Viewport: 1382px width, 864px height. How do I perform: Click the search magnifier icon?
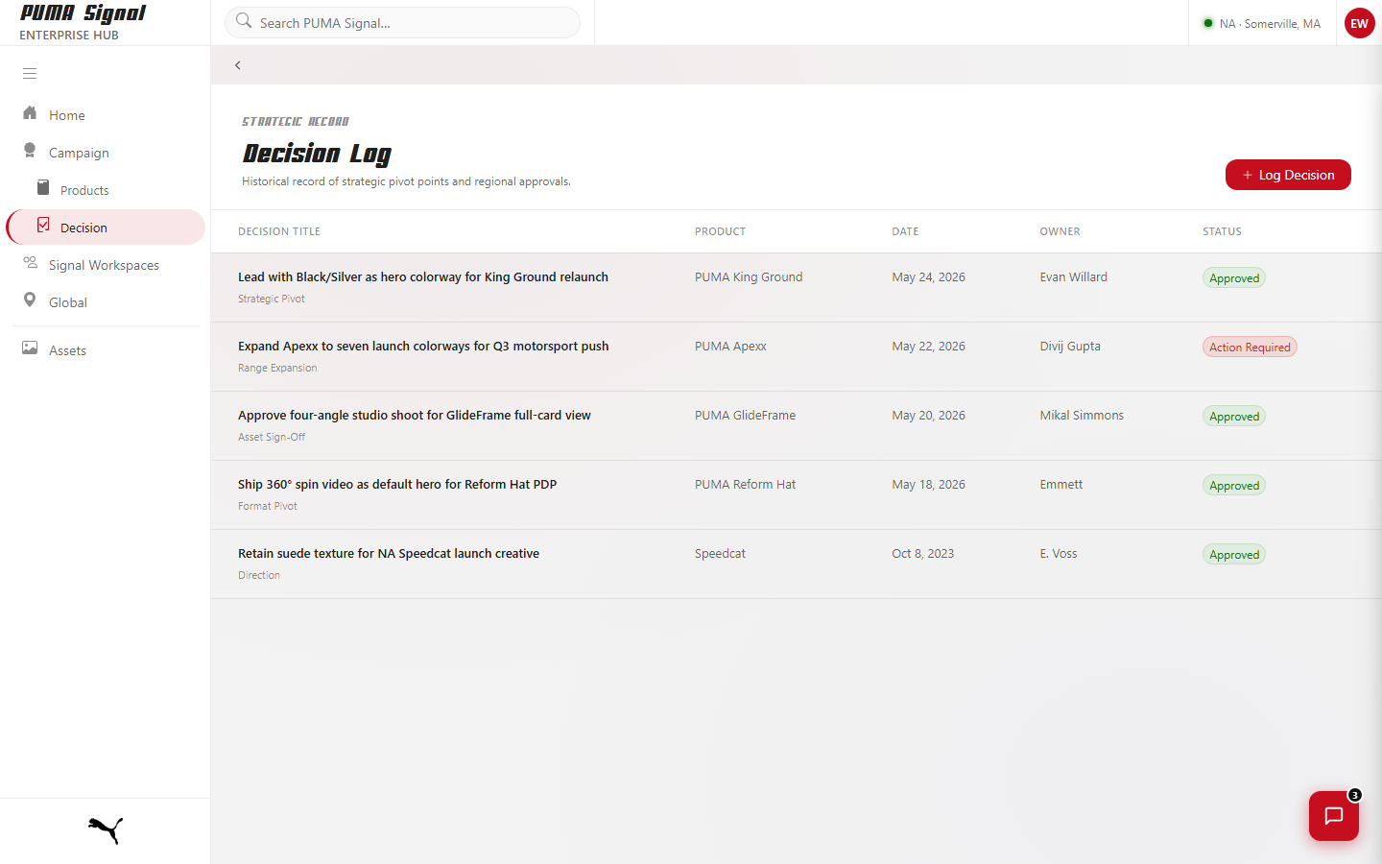pos(244,21)
